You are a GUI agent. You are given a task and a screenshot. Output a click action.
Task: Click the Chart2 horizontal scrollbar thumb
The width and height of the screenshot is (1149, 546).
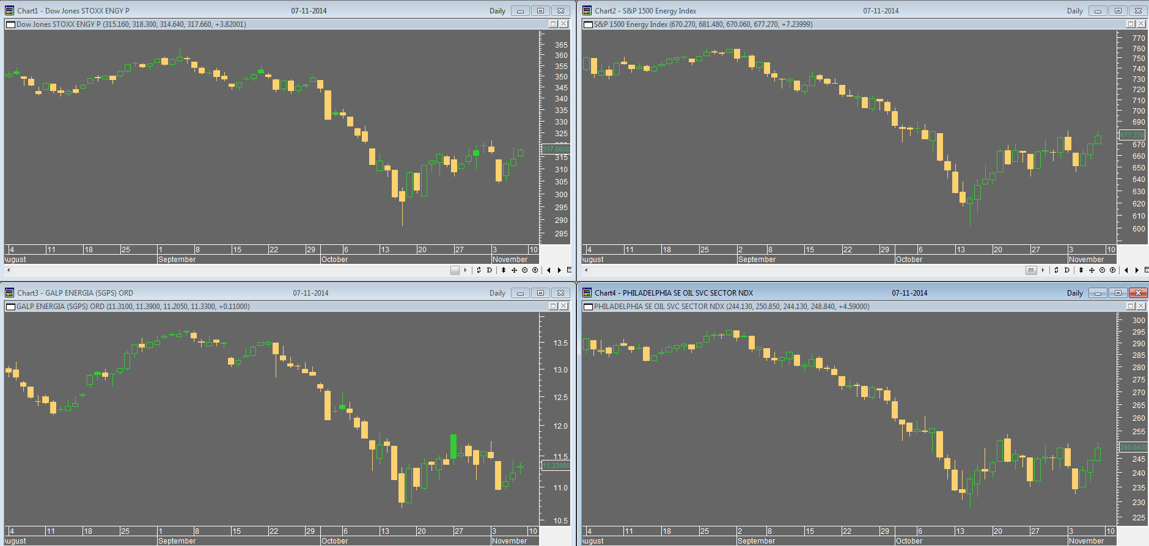pos(1031,270)
